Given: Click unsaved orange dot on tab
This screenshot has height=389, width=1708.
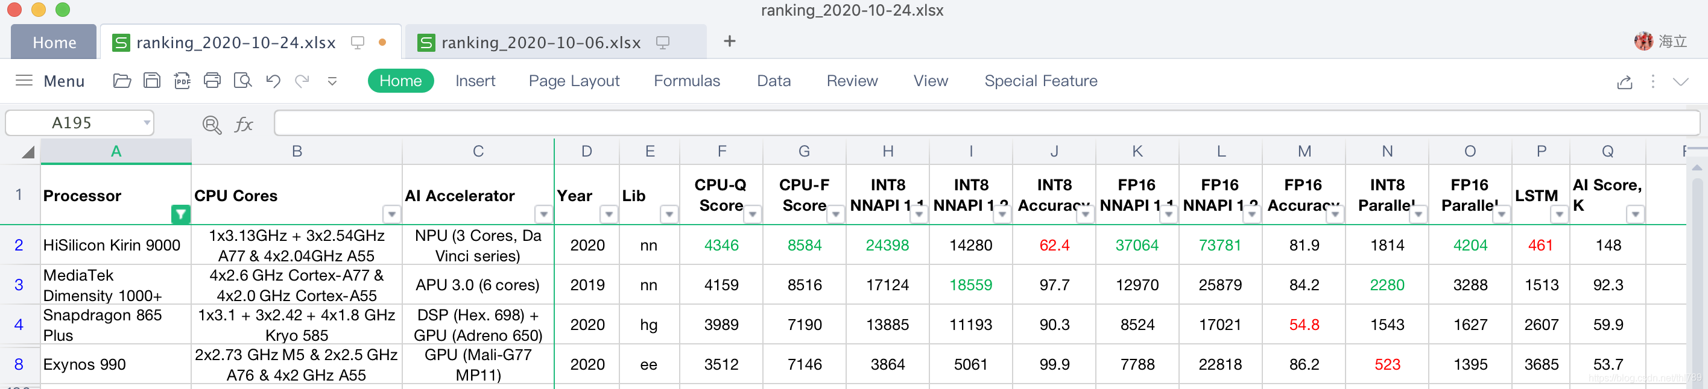Looking at the screenshot, I should pyautogui.click(x=382, y=42).
